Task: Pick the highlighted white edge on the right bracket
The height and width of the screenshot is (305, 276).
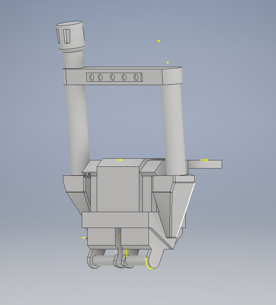Action: coord(185,210)
